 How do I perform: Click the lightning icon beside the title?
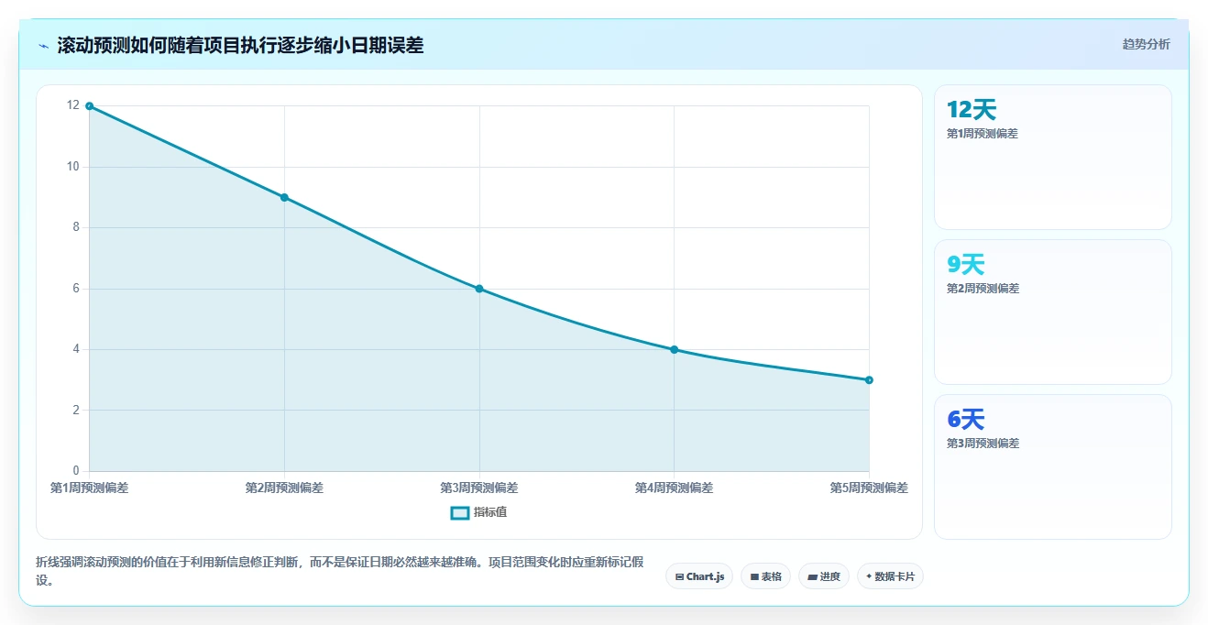pos(43,46)
